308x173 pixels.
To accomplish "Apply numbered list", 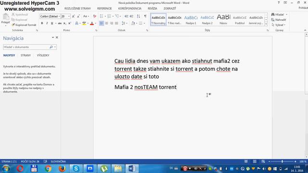I will coord(109,16).
